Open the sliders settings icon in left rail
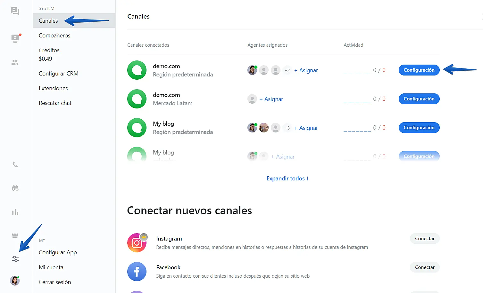483x293 pixels. [15, 259]
